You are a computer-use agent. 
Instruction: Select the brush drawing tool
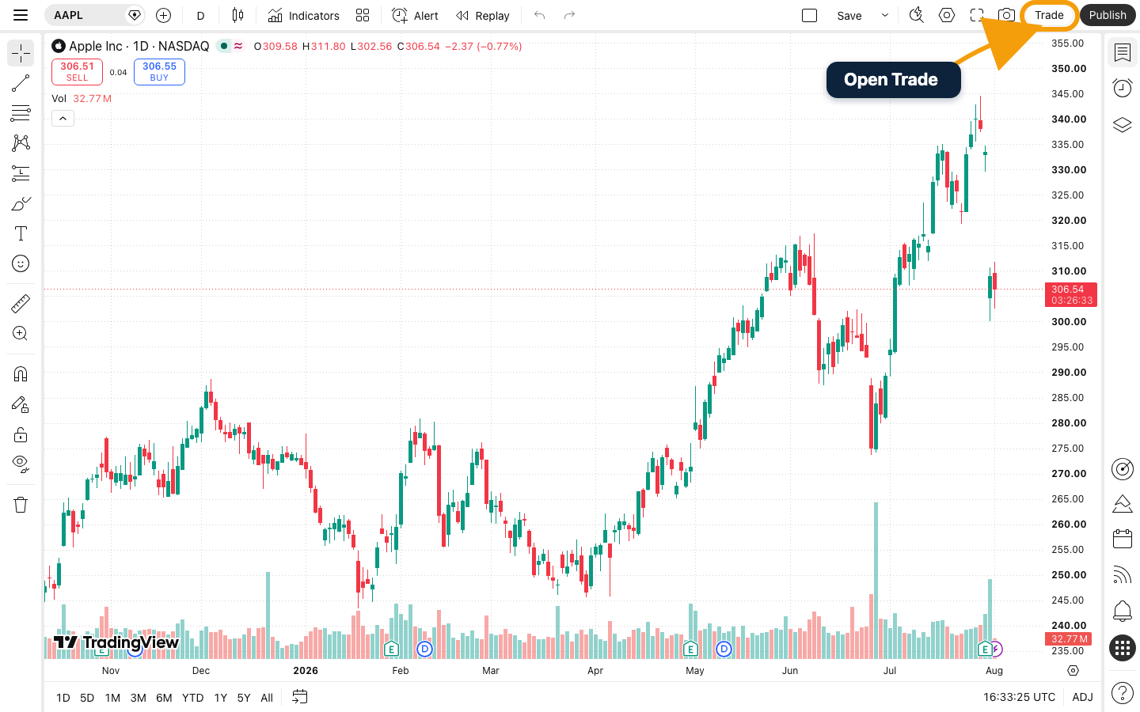point(21,203)
